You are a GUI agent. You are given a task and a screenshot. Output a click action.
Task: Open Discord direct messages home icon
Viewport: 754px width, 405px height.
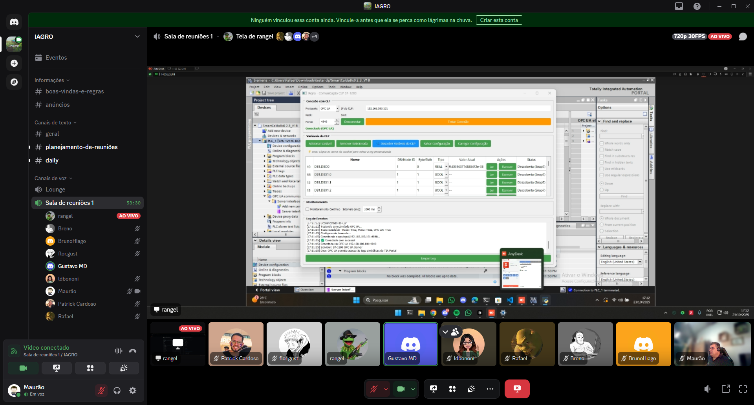(x=14, y=22)
